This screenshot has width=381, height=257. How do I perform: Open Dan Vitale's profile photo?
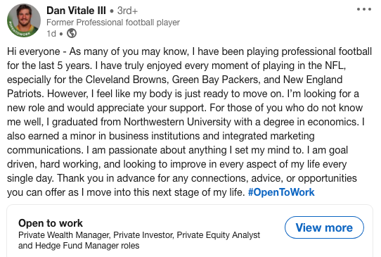[x=24, y=20]
